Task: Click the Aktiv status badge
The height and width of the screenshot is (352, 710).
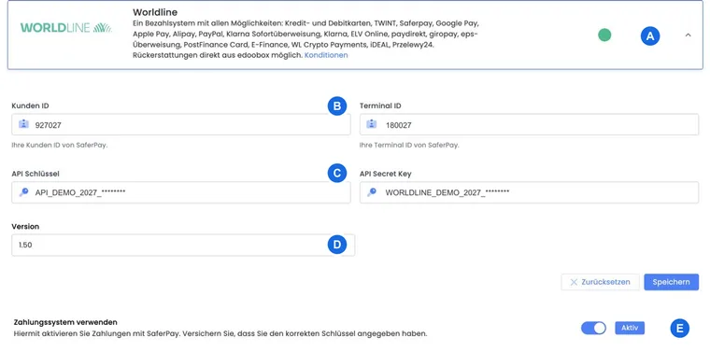Action: point(630,328)
